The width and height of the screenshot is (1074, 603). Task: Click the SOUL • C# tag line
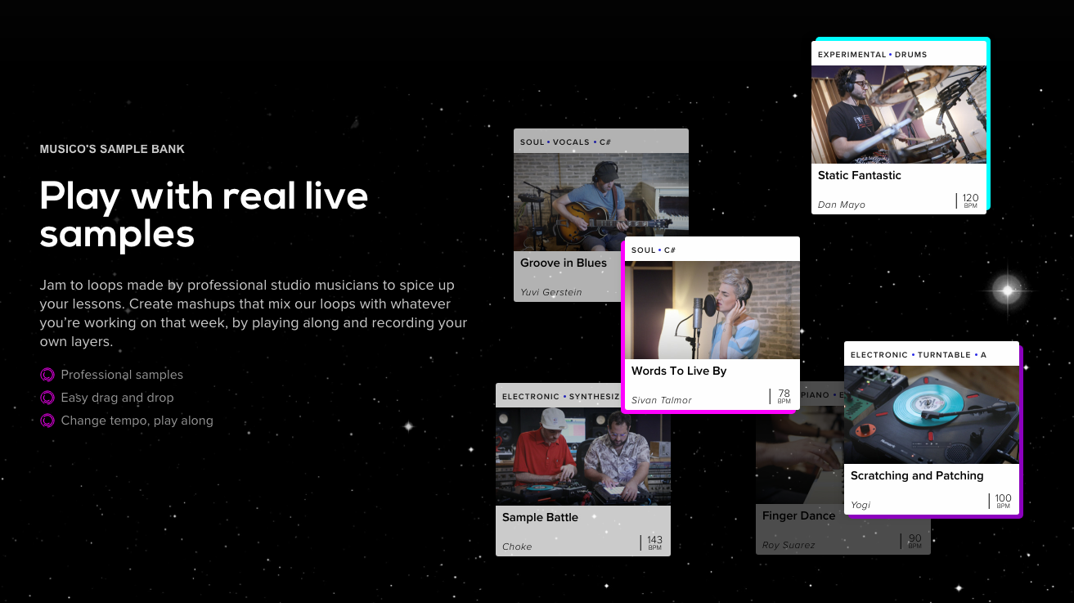[654, 250]
